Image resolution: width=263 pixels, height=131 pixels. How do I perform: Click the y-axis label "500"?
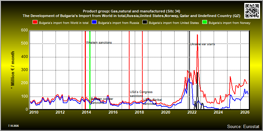click(x=25, y=44)
